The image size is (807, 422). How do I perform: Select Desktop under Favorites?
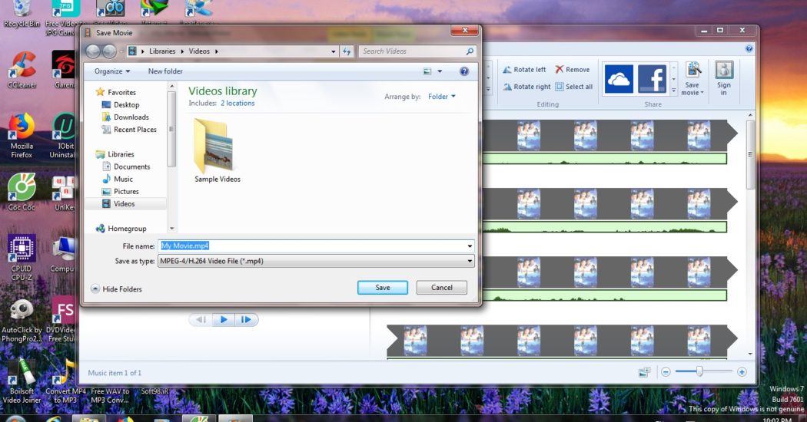[x=121, y=105]
